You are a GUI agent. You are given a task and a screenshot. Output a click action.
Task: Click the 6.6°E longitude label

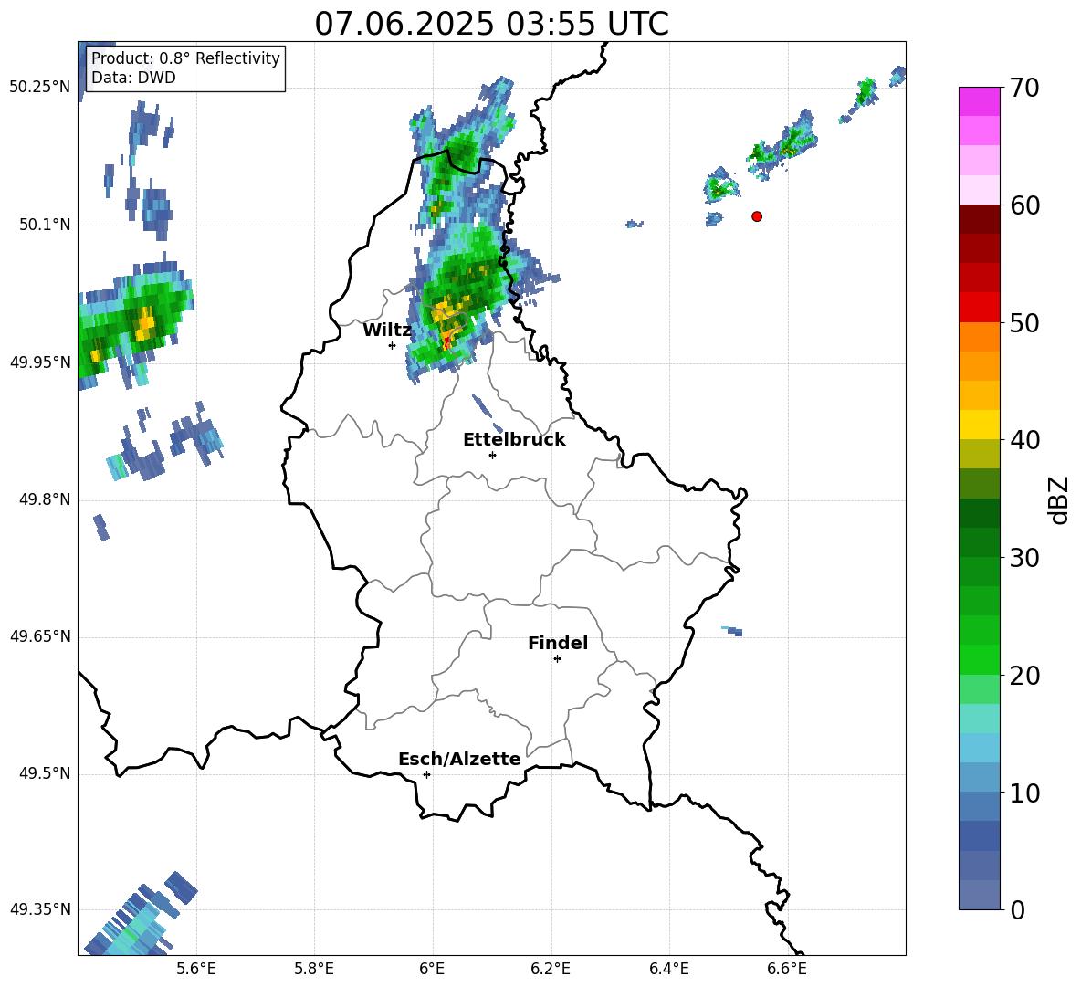coord(787,969)
